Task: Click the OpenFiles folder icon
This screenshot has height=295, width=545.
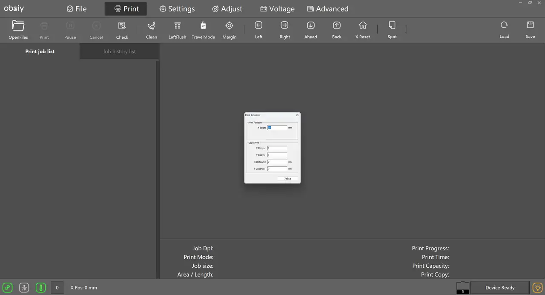Action: [18, 26]
